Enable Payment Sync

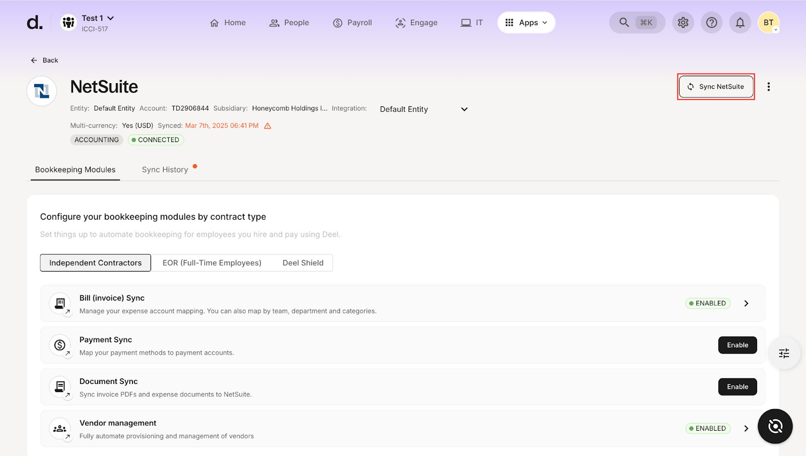[x=737, y=345]
